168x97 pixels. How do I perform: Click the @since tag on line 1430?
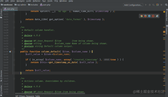click(x=28, y=36)
